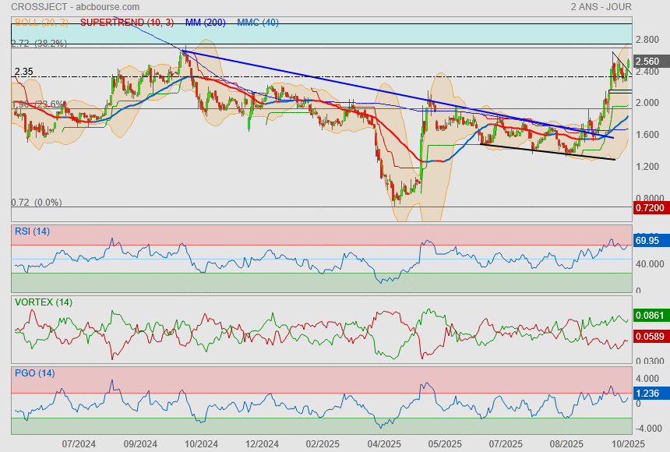Click the 2.72 (38.2%) Fibonacci level label
670x452 pixels.
pyautogui.click(x=41, y=44)
